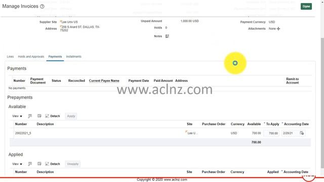The height and width of the screenshot is (182, 324).
Task: Click the Apply button
Action: 71,116
